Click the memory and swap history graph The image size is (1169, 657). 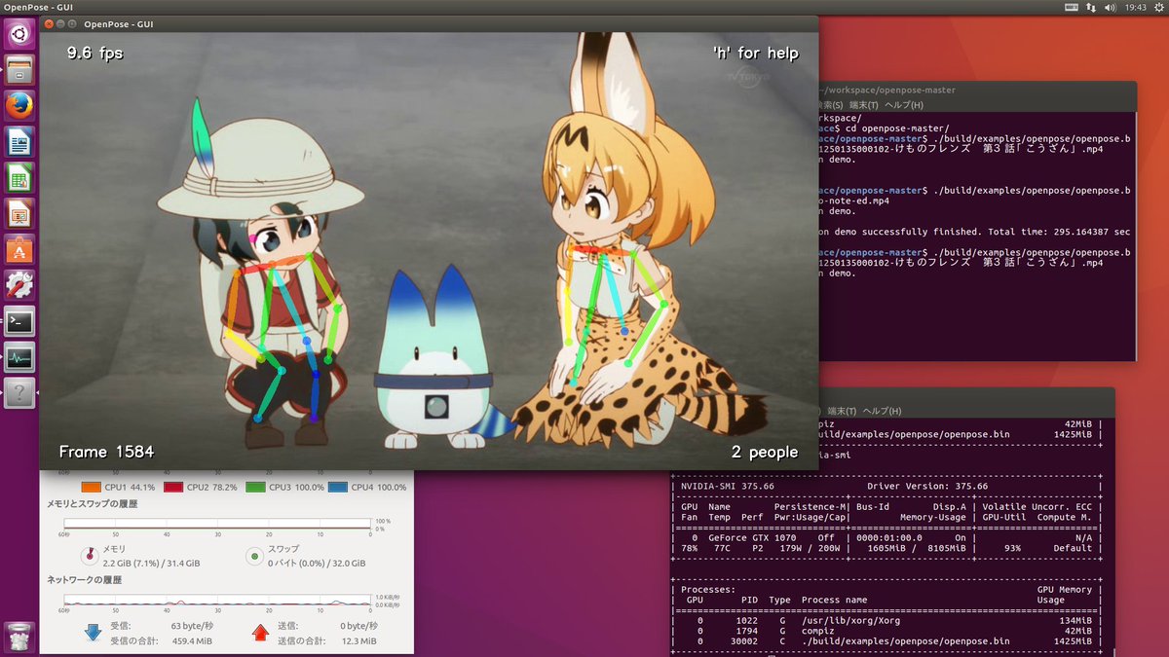point(216,526)
